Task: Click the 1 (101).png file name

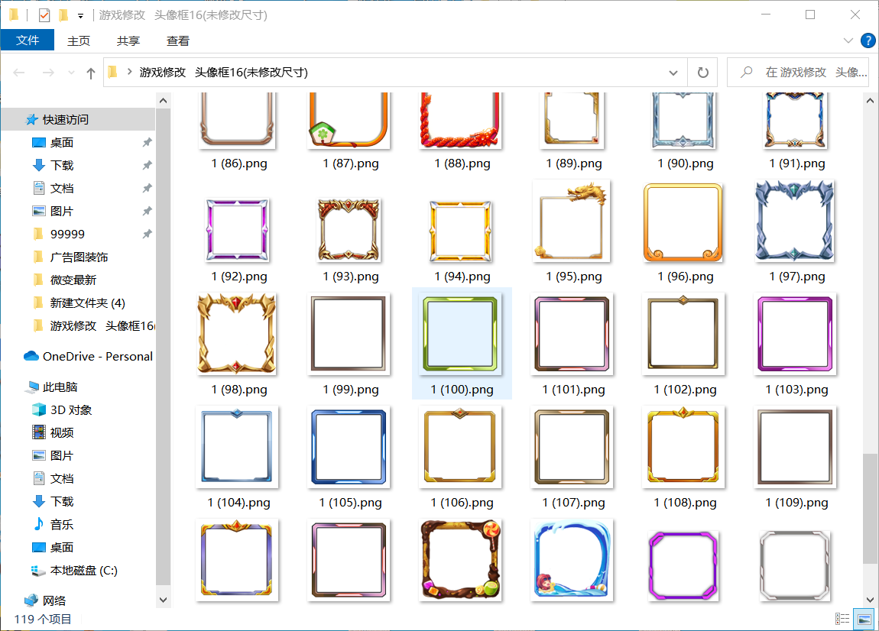Action: [x=573, y=390]
